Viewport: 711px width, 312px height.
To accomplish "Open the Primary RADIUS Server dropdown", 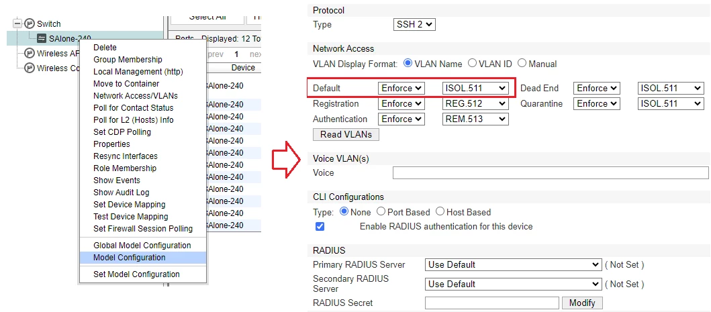I will click(514, 264).
